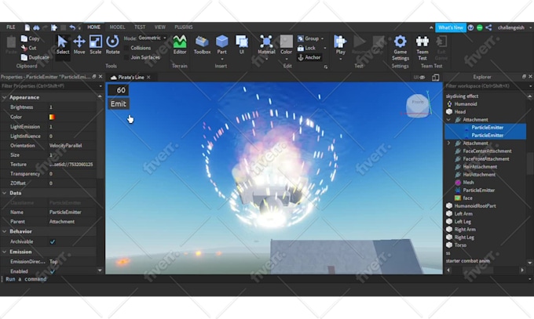Click the new file icon

(x=27, y=27)
